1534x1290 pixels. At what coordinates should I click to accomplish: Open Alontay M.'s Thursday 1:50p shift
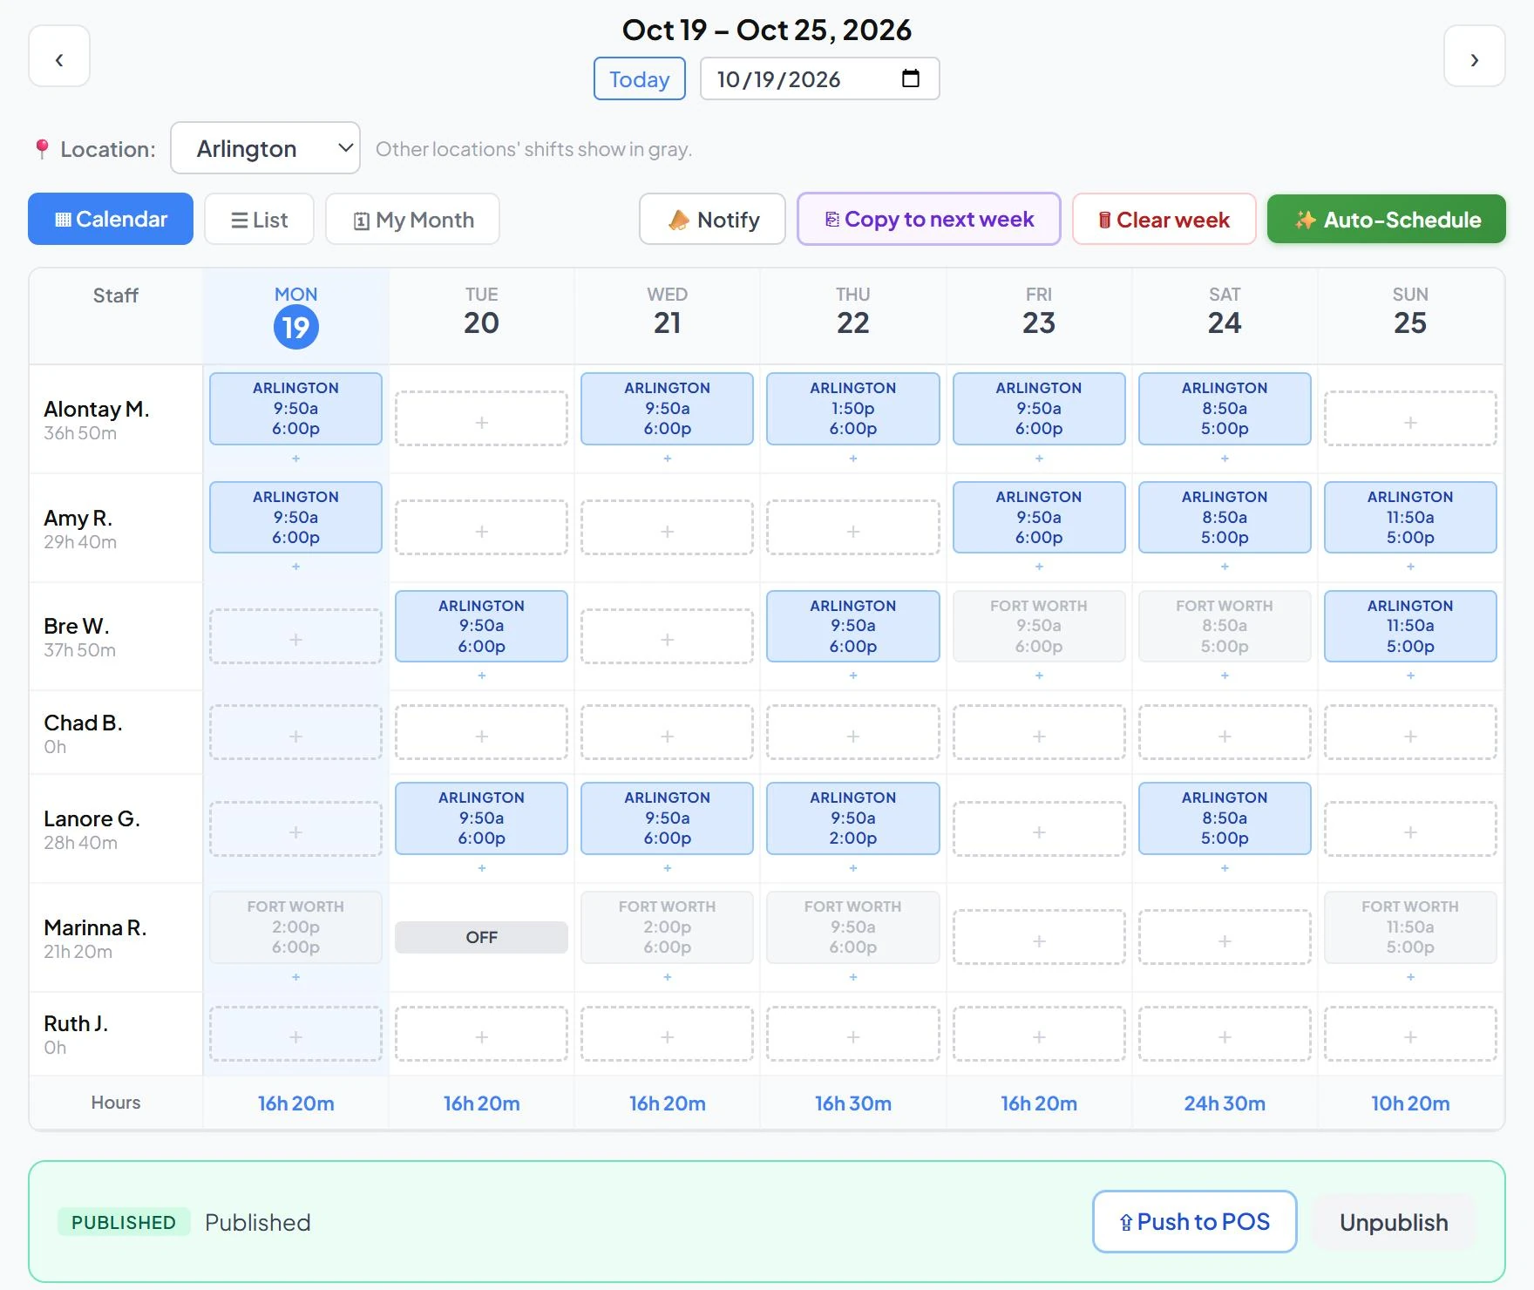point(853,409)
